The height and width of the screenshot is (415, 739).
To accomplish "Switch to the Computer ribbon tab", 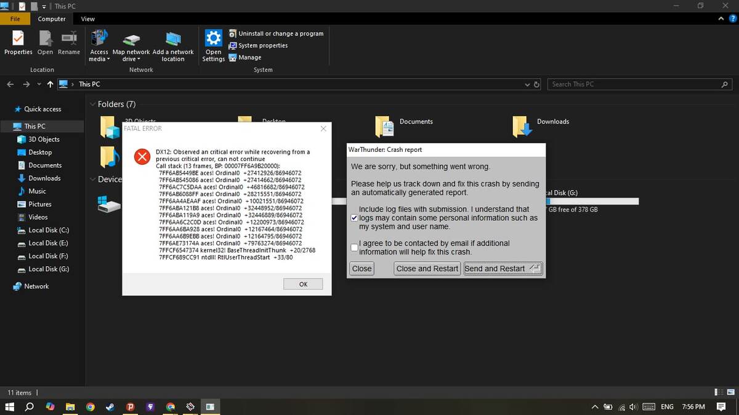I will click(x=52, y=19).
